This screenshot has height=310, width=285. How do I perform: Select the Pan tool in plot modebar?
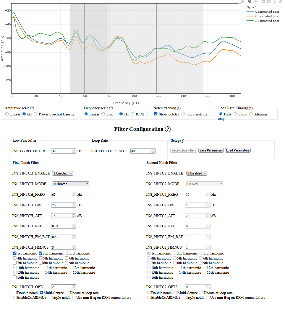click(x=256, y=2)
